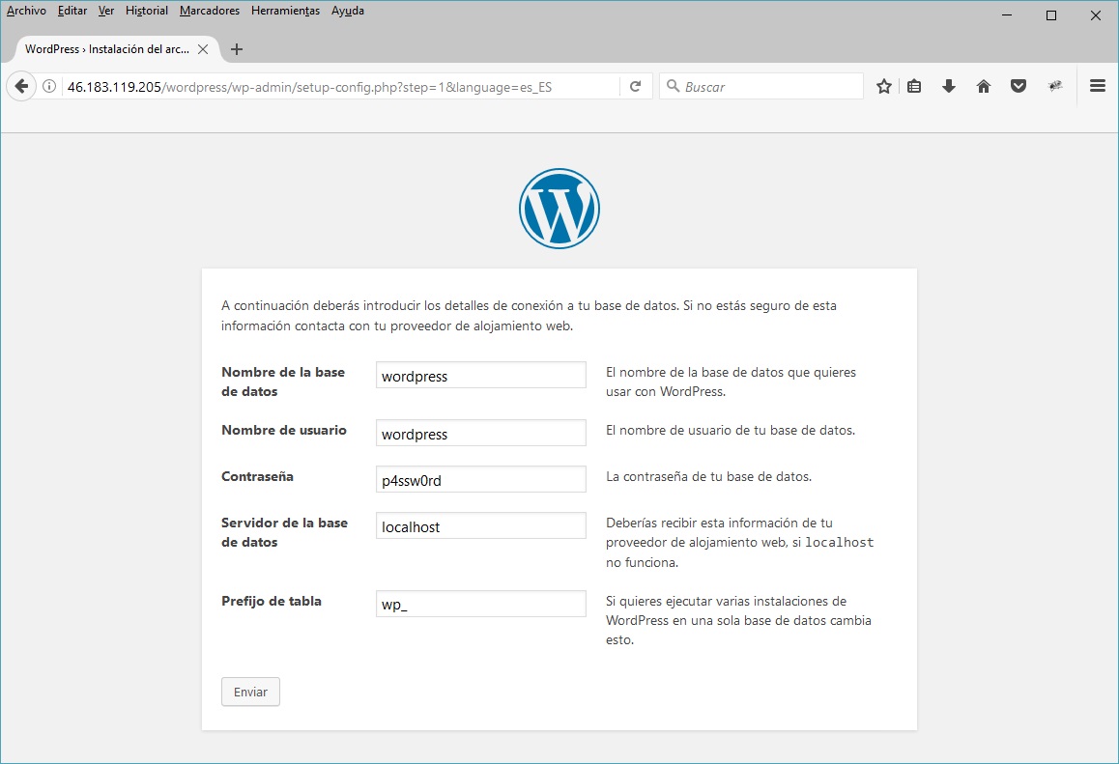The image size is (1119, 764).
Task: Open the Marcadores menu
Action: [210, 11]
